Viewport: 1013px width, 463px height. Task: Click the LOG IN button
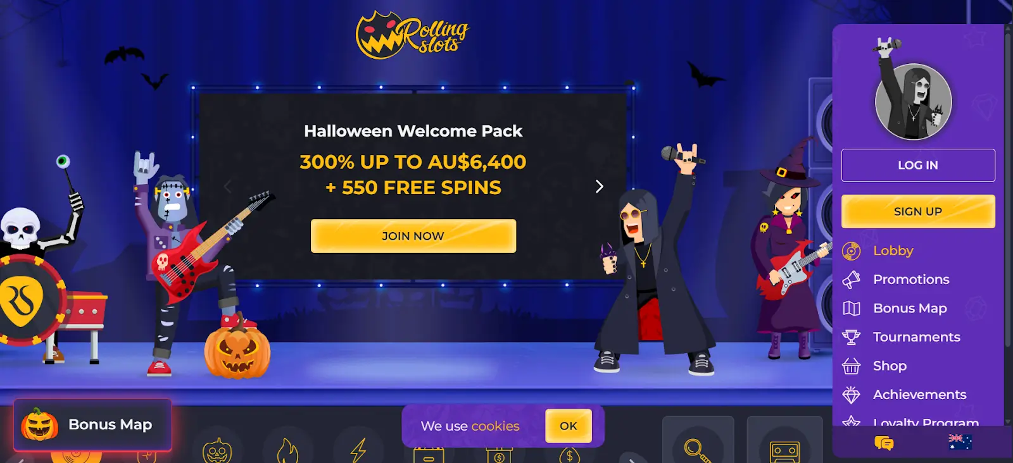tap(918, 165)
